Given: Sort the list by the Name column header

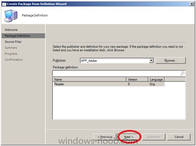Looking at the screenshot, I should [89, 79].
